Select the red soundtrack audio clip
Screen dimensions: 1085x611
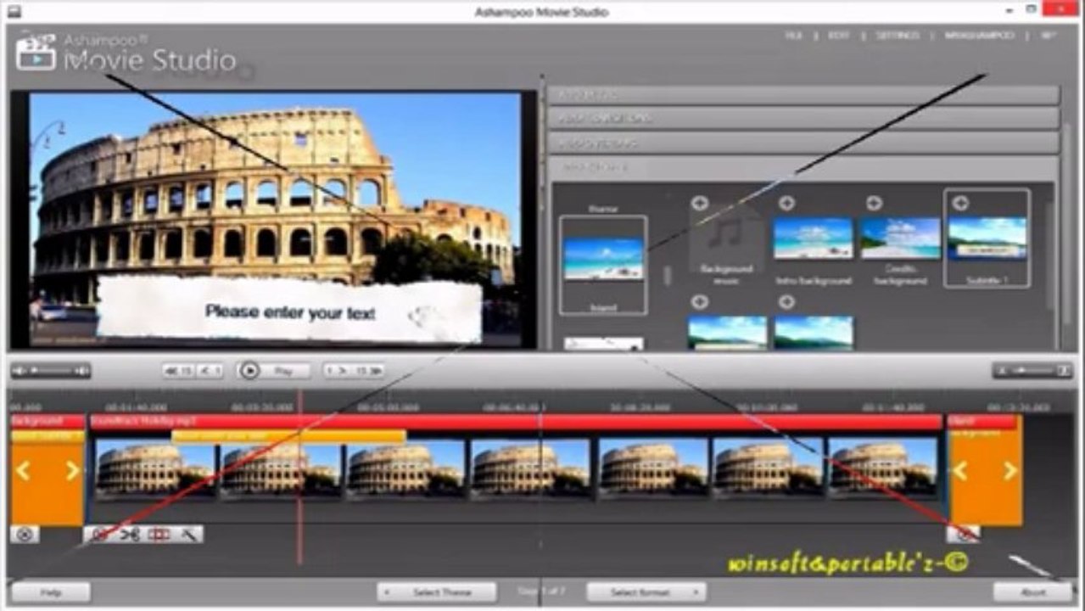click(516, 422)
